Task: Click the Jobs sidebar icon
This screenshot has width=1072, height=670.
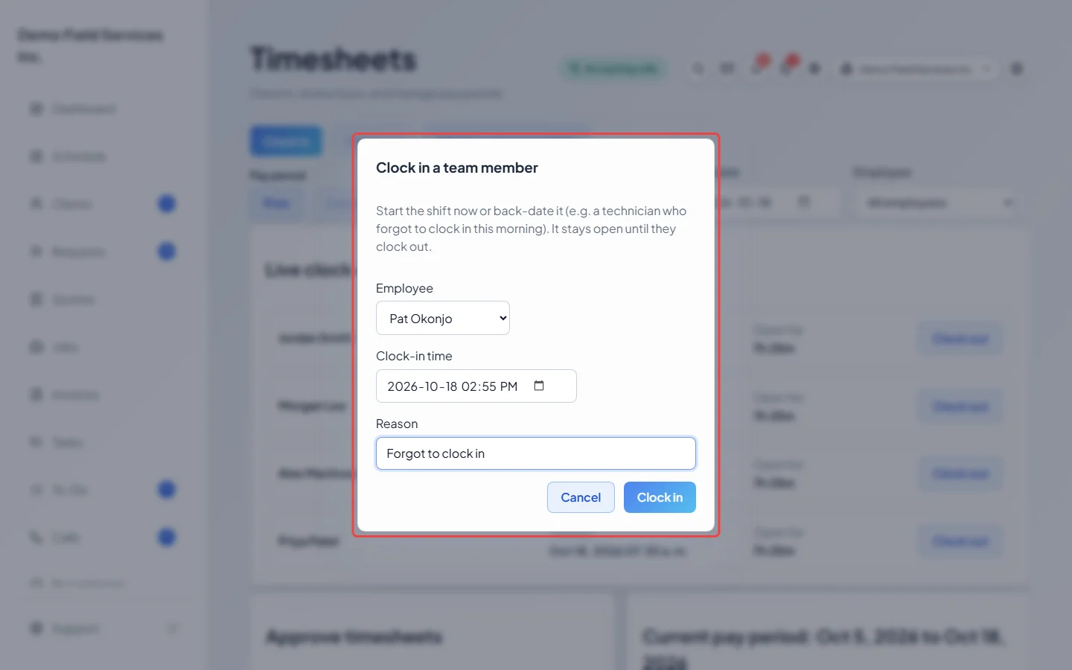Action: coord(36,347)
